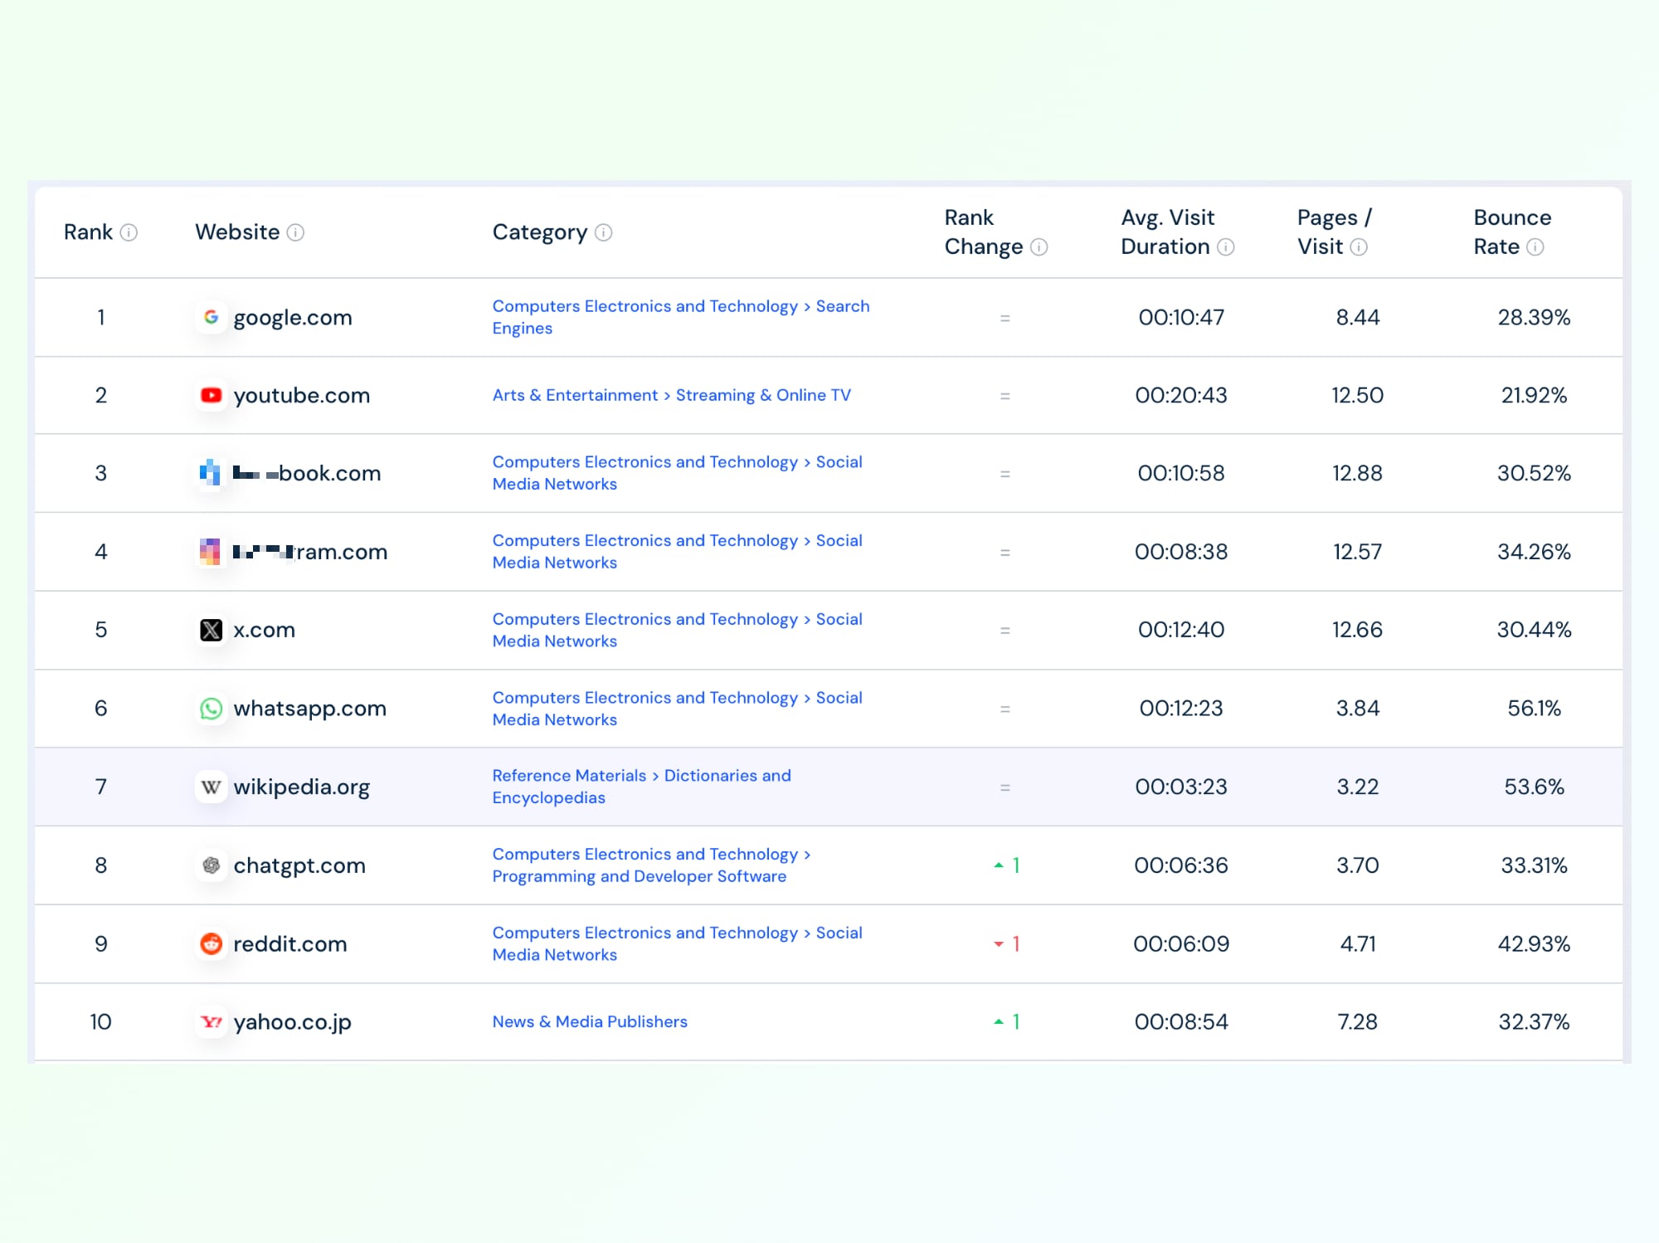Open the chatgpt.com website entry
The width and height of the screenshot is (1659, 1243).
(x=299, y=865)
